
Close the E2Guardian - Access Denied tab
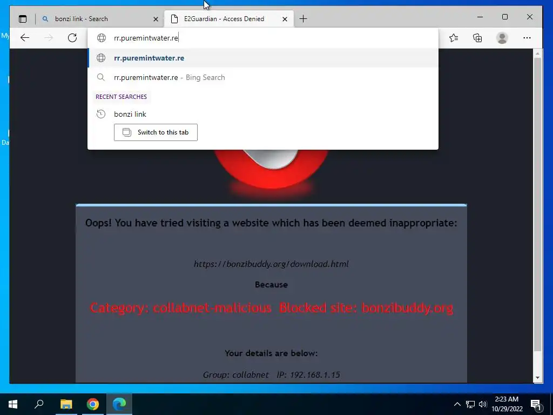(285, 19)
